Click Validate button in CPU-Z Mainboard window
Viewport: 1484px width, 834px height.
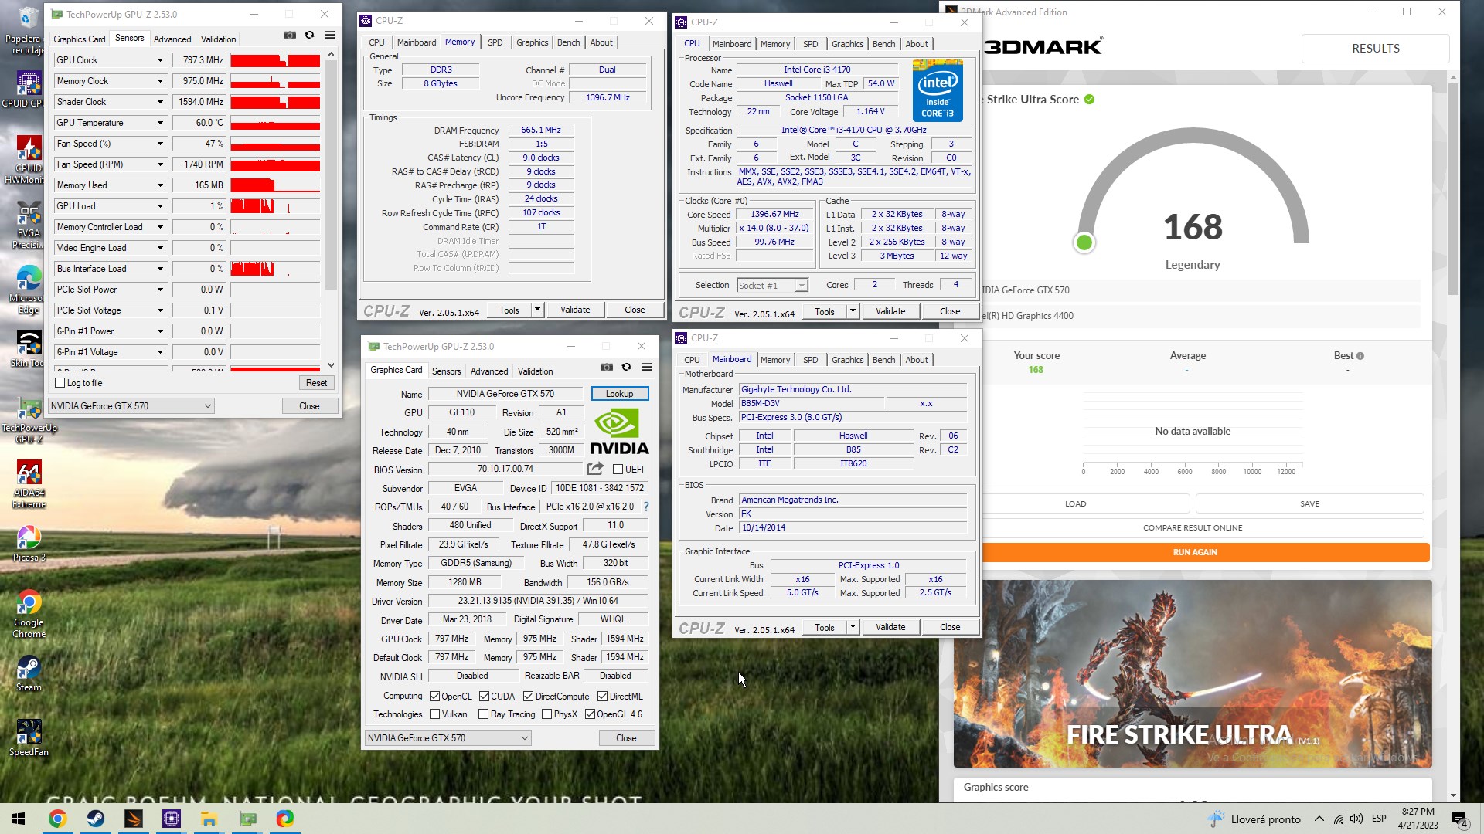pos(890,627)
